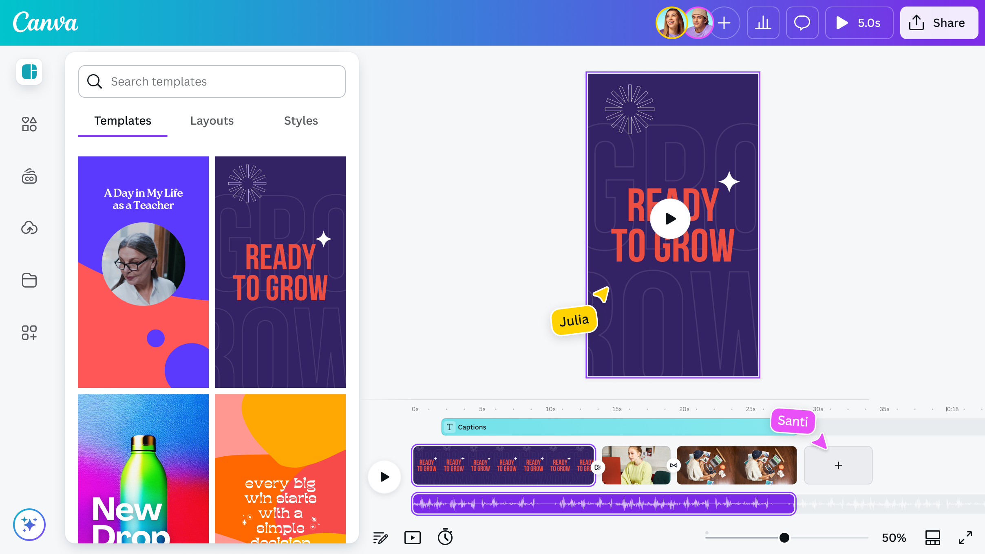Switch to grid view of pages

pos(933,537)
